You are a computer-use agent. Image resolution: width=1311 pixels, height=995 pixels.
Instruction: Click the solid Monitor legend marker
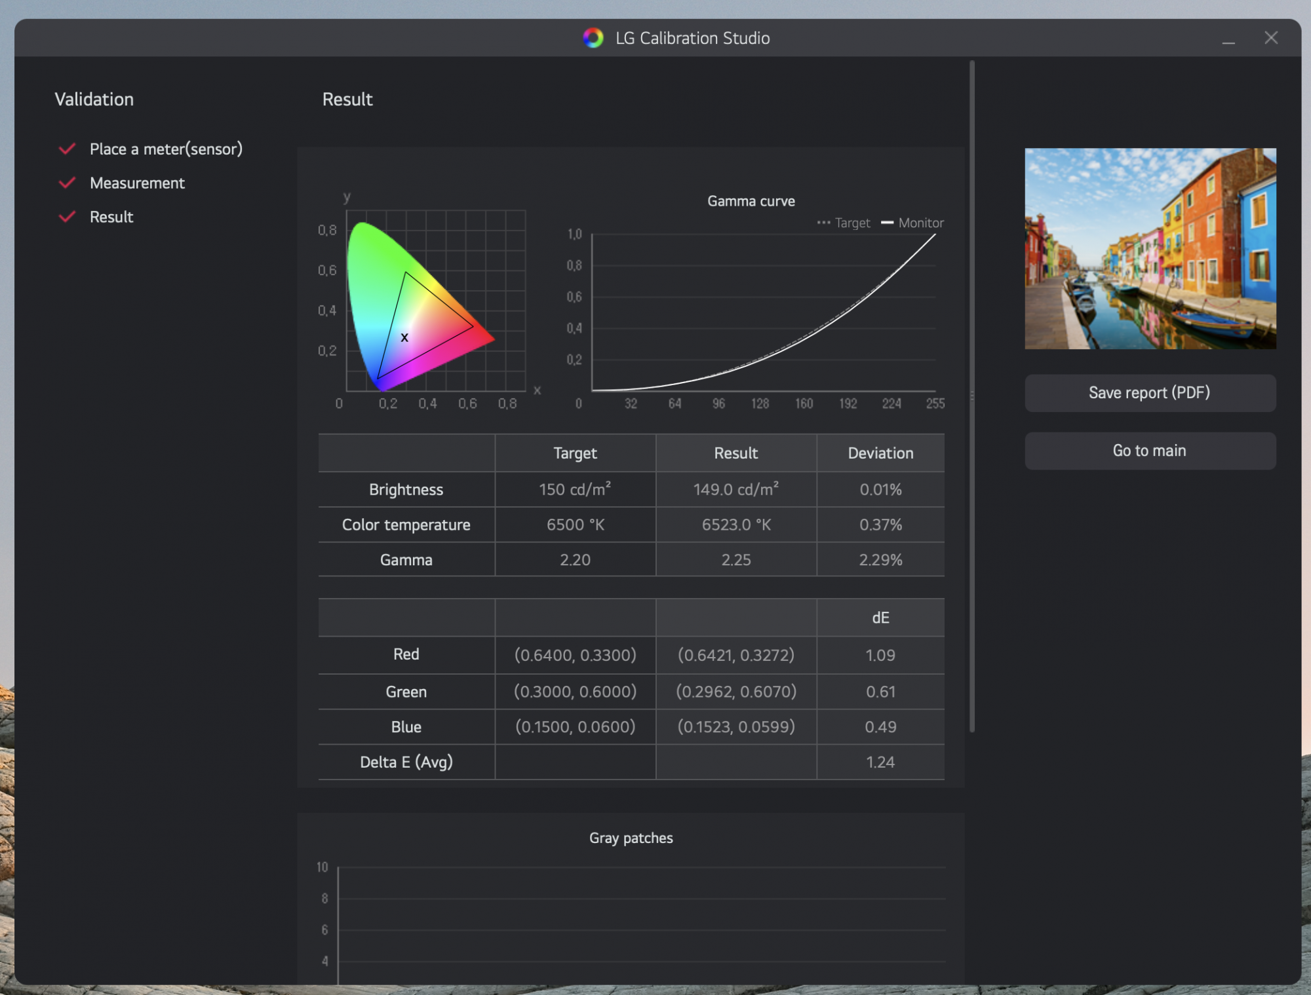(887, 223)
